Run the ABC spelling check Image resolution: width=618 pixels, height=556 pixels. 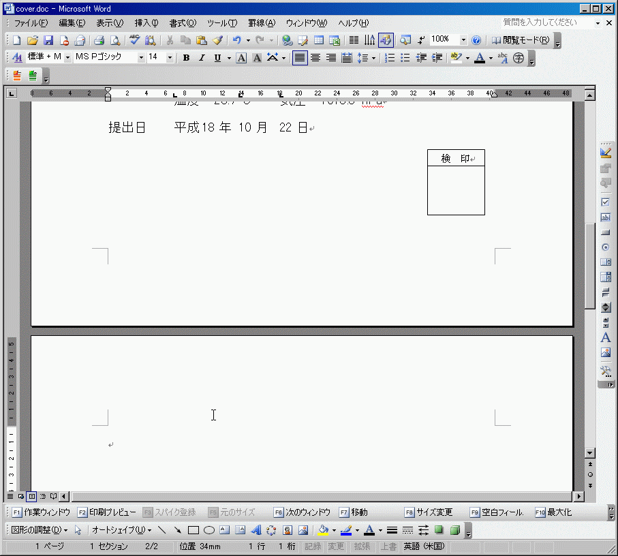pos(135,40)
